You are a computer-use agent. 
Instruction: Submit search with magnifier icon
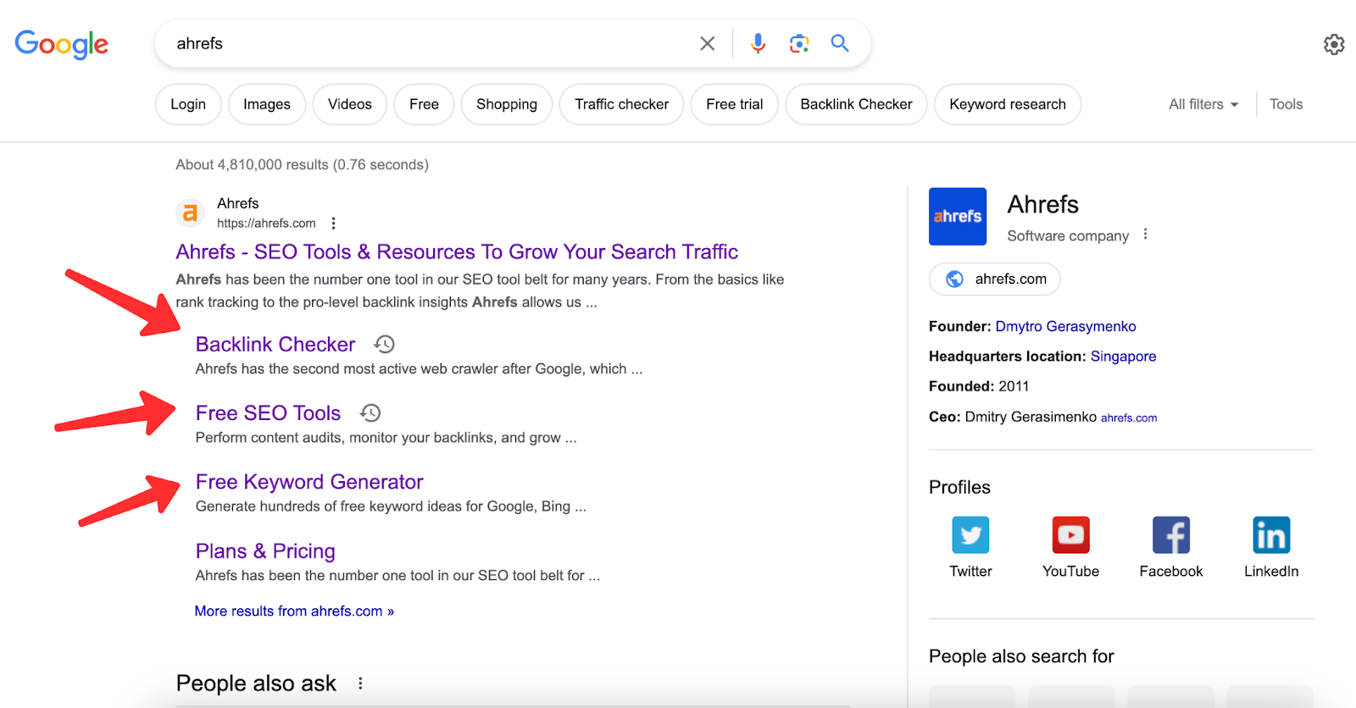(x=839, y=43)
